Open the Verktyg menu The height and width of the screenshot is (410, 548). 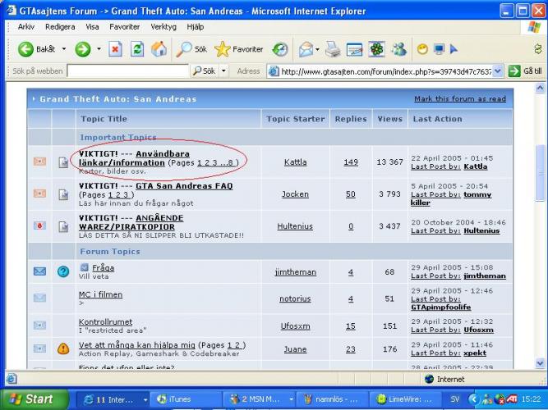click(x=163, y=26)
